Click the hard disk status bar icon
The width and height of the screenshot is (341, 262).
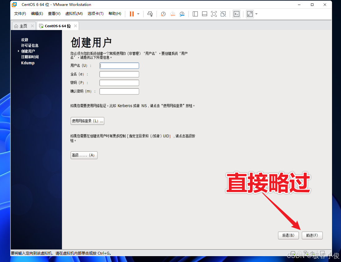click(x=293, y=253)
